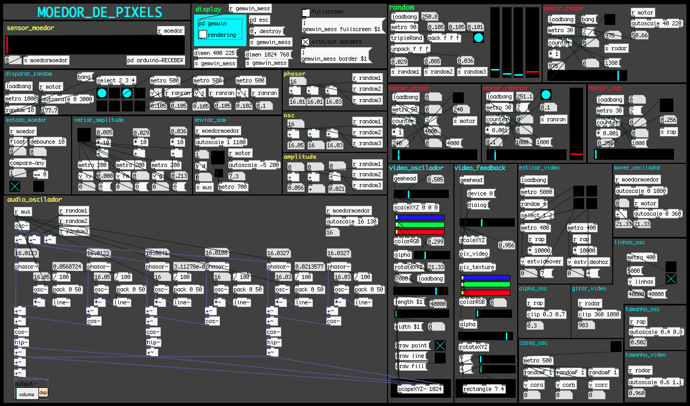Click number box 177.7 in disparar_random
Screen dimensions: 690x406
[50, 110]
